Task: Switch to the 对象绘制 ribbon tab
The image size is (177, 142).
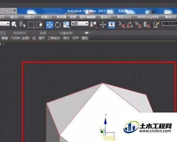Action: pos(66,33)
